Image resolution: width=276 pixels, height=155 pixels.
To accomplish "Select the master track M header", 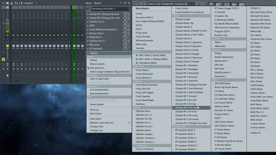I will coord(7,7).
